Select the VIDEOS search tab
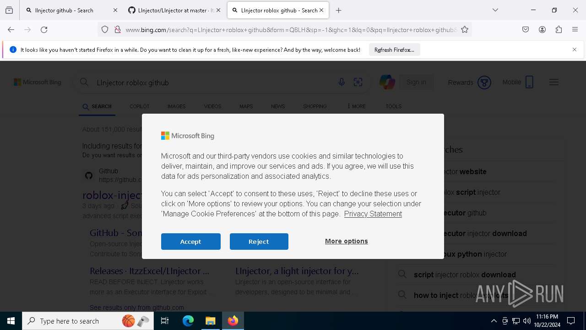 [212, 106]
